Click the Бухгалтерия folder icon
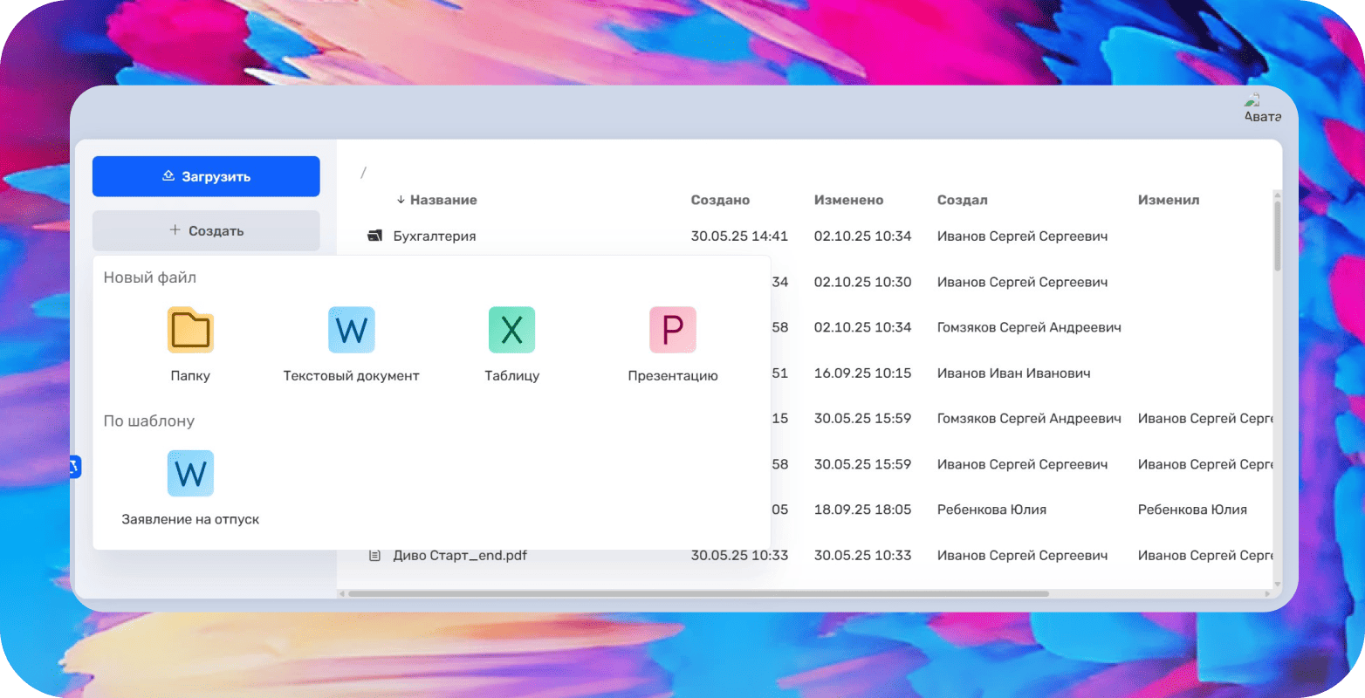The width and height of the screenshot is (1365, 698). point(375,236)
